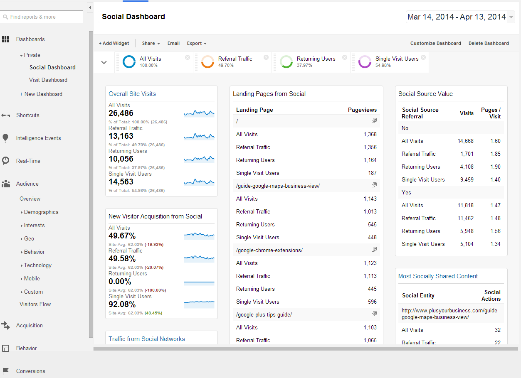Viewport: 521px width, 378px height.
Task: Collapse the left sidebar with arrow
Action: point(90,7)
